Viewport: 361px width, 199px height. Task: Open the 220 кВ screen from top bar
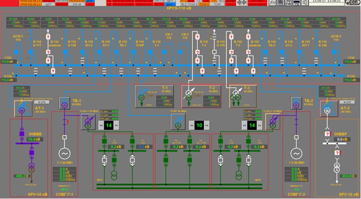[x=75, y=8]
